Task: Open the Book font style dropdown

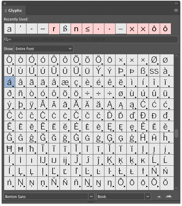Action: coord(124,197)
